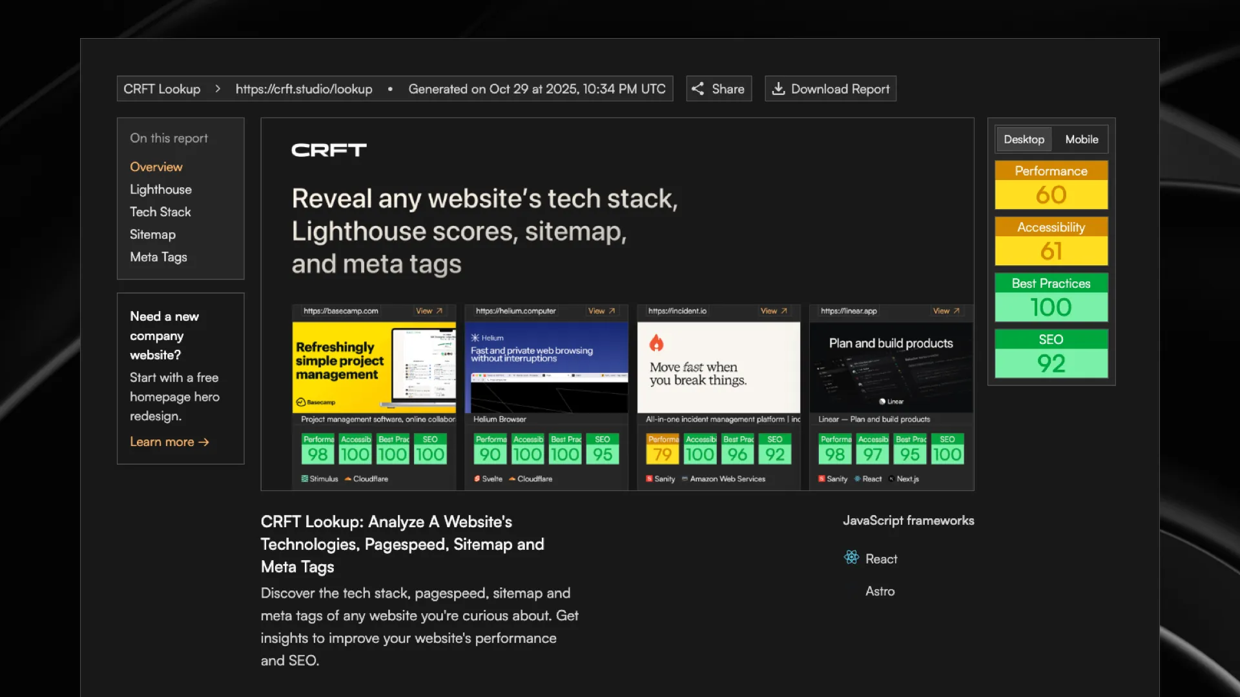1240x697 pixels.
Task: Navigate to the Meta Tags section
Action: (x=158, y=257)
